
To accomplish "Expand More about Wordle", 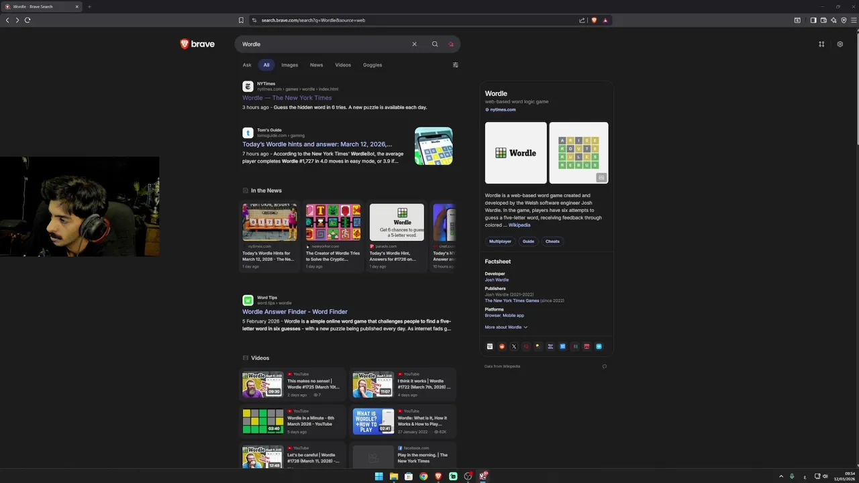I will [x=506, y=327].
